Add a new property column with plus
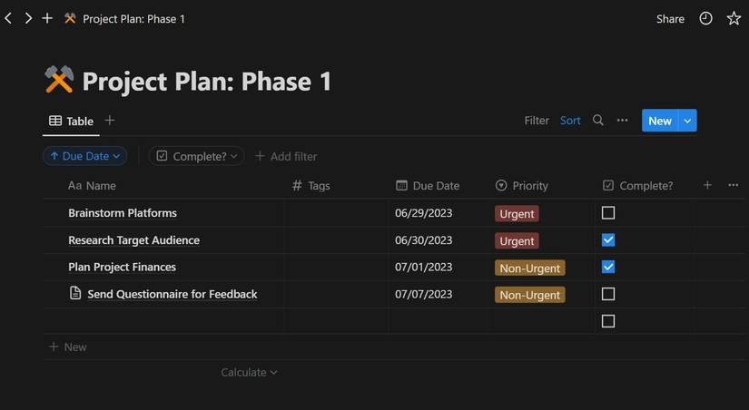 point(707,185)
